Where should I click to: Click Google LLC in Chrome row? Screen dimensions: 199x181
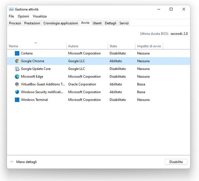(x=77, y=61)
